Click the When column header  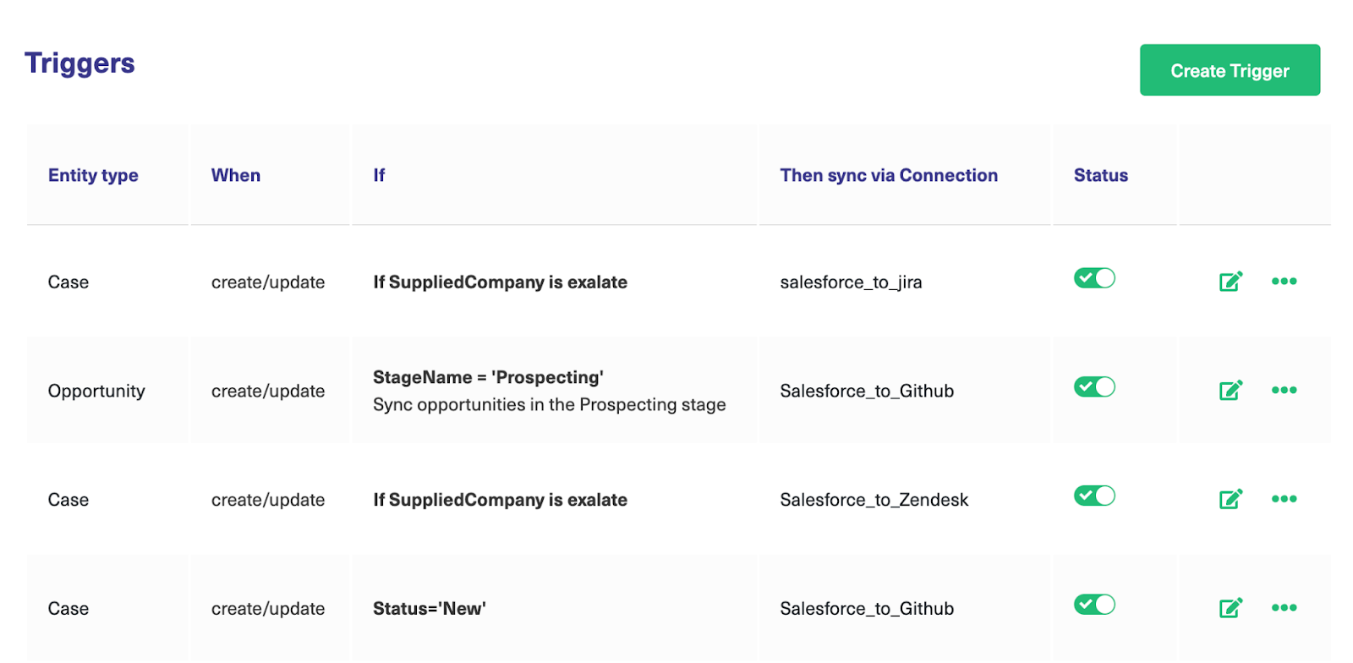coord(236,175)
